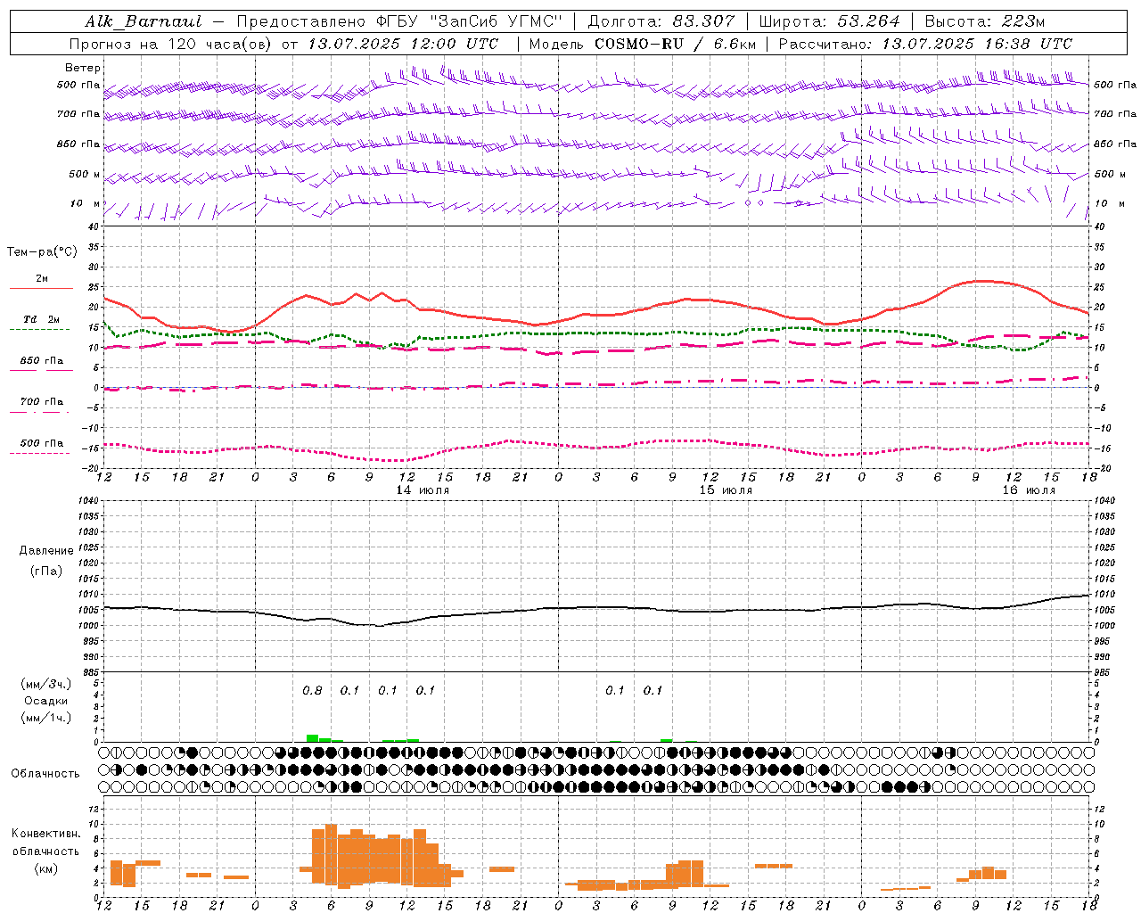Click the pink dotted 500 гПа legend line
The width and height of the screenshot is (1141, 913).
click(x=39, y=453)
